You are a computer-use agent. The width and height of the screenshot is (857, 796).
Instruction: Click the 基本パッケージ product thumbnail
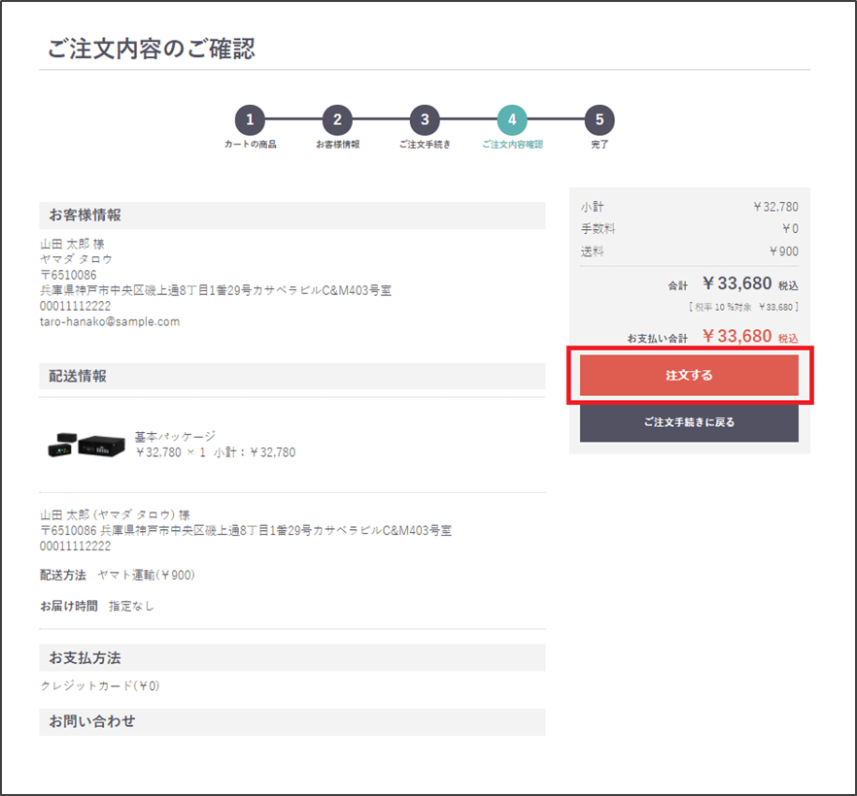click(x=86, y=446)
